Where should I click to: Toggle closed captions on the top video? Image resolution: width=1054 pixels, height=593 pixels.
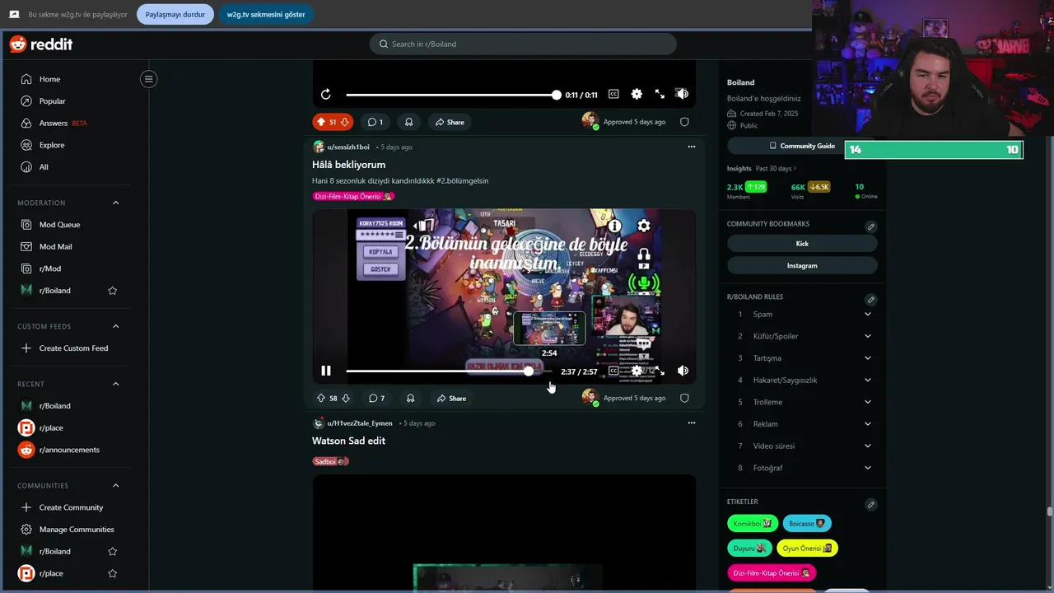[613, 94]
